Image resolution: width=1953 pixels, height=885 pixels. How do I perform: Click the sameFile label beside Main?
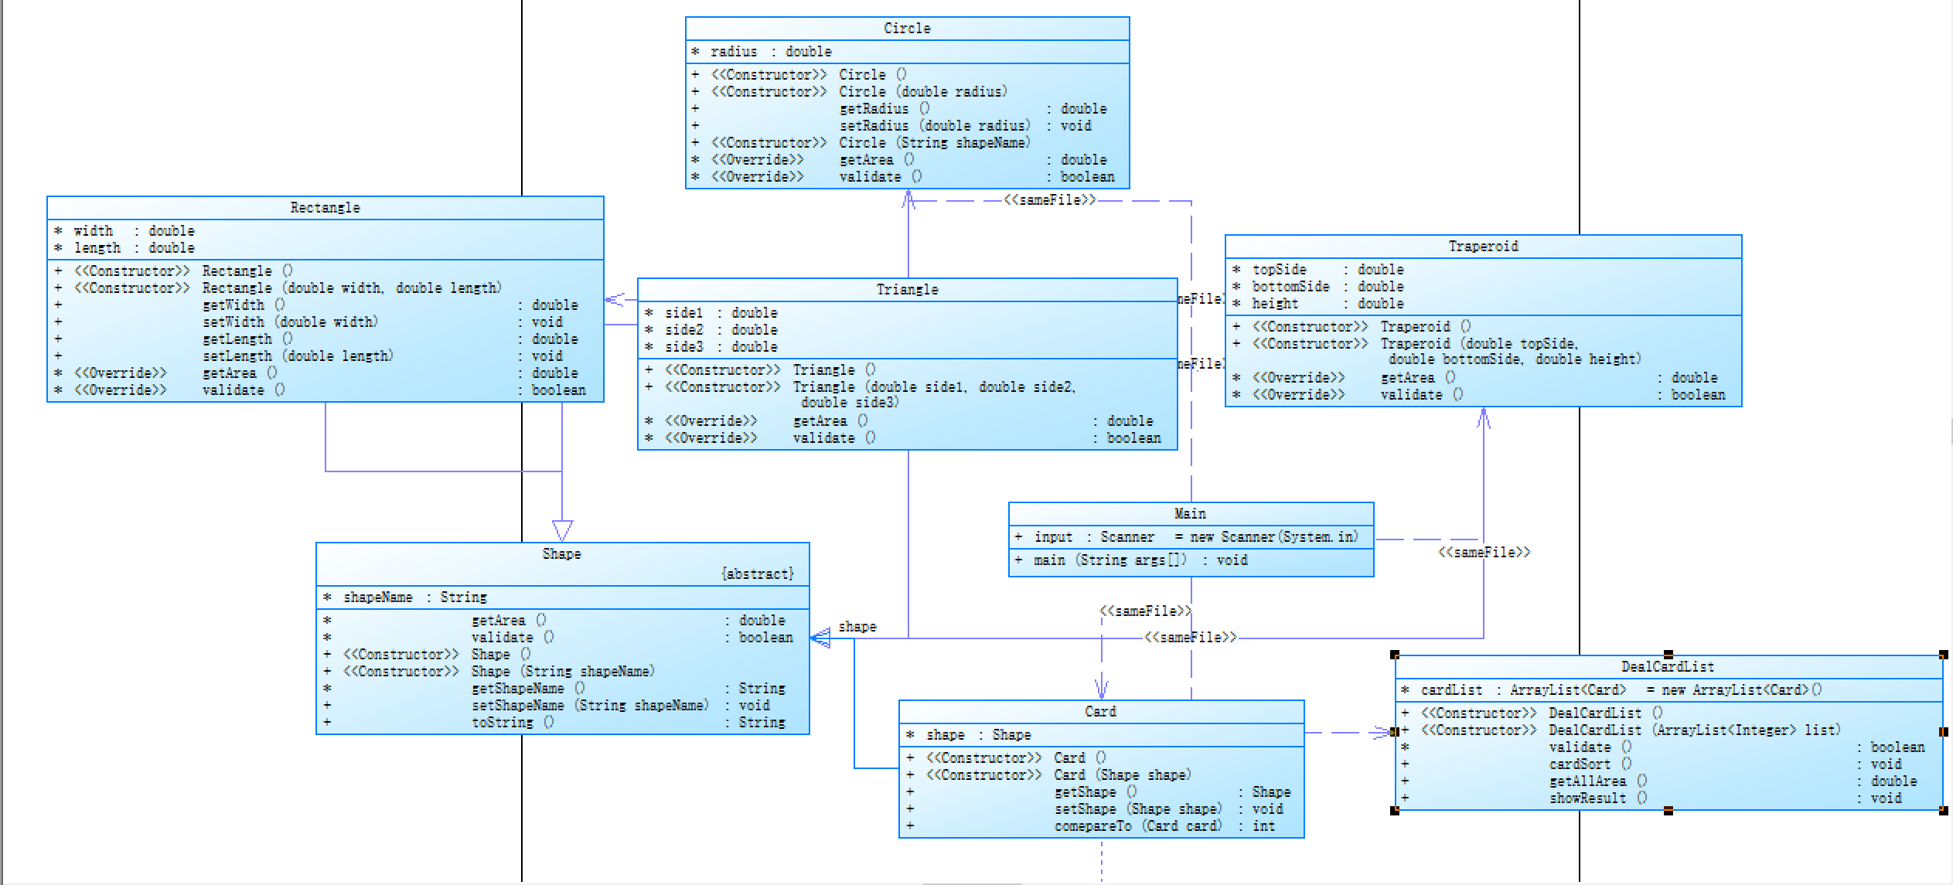pyautogui.click(x=1484, y=553)
